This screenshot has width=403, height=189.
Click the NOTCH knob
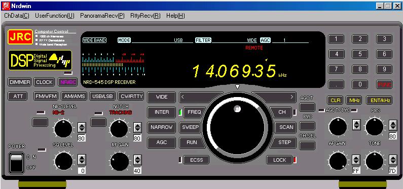point(119,128)
